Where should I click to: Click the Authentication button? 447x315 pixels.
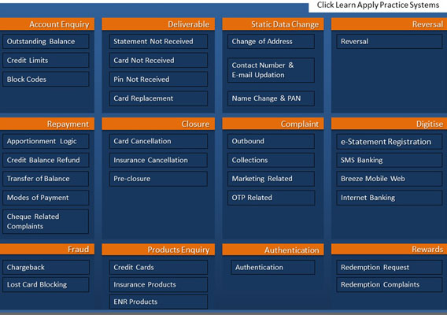coord(273,268)
